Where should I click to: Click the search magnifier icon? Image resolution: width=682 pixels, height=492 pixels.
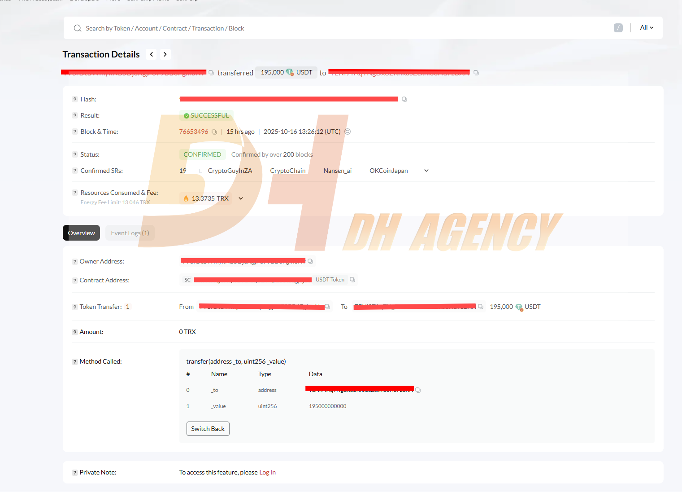point(78,28)
